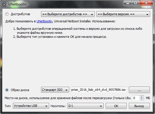Click the ISO file path field

pyautogui.click(x=99, y=90)
